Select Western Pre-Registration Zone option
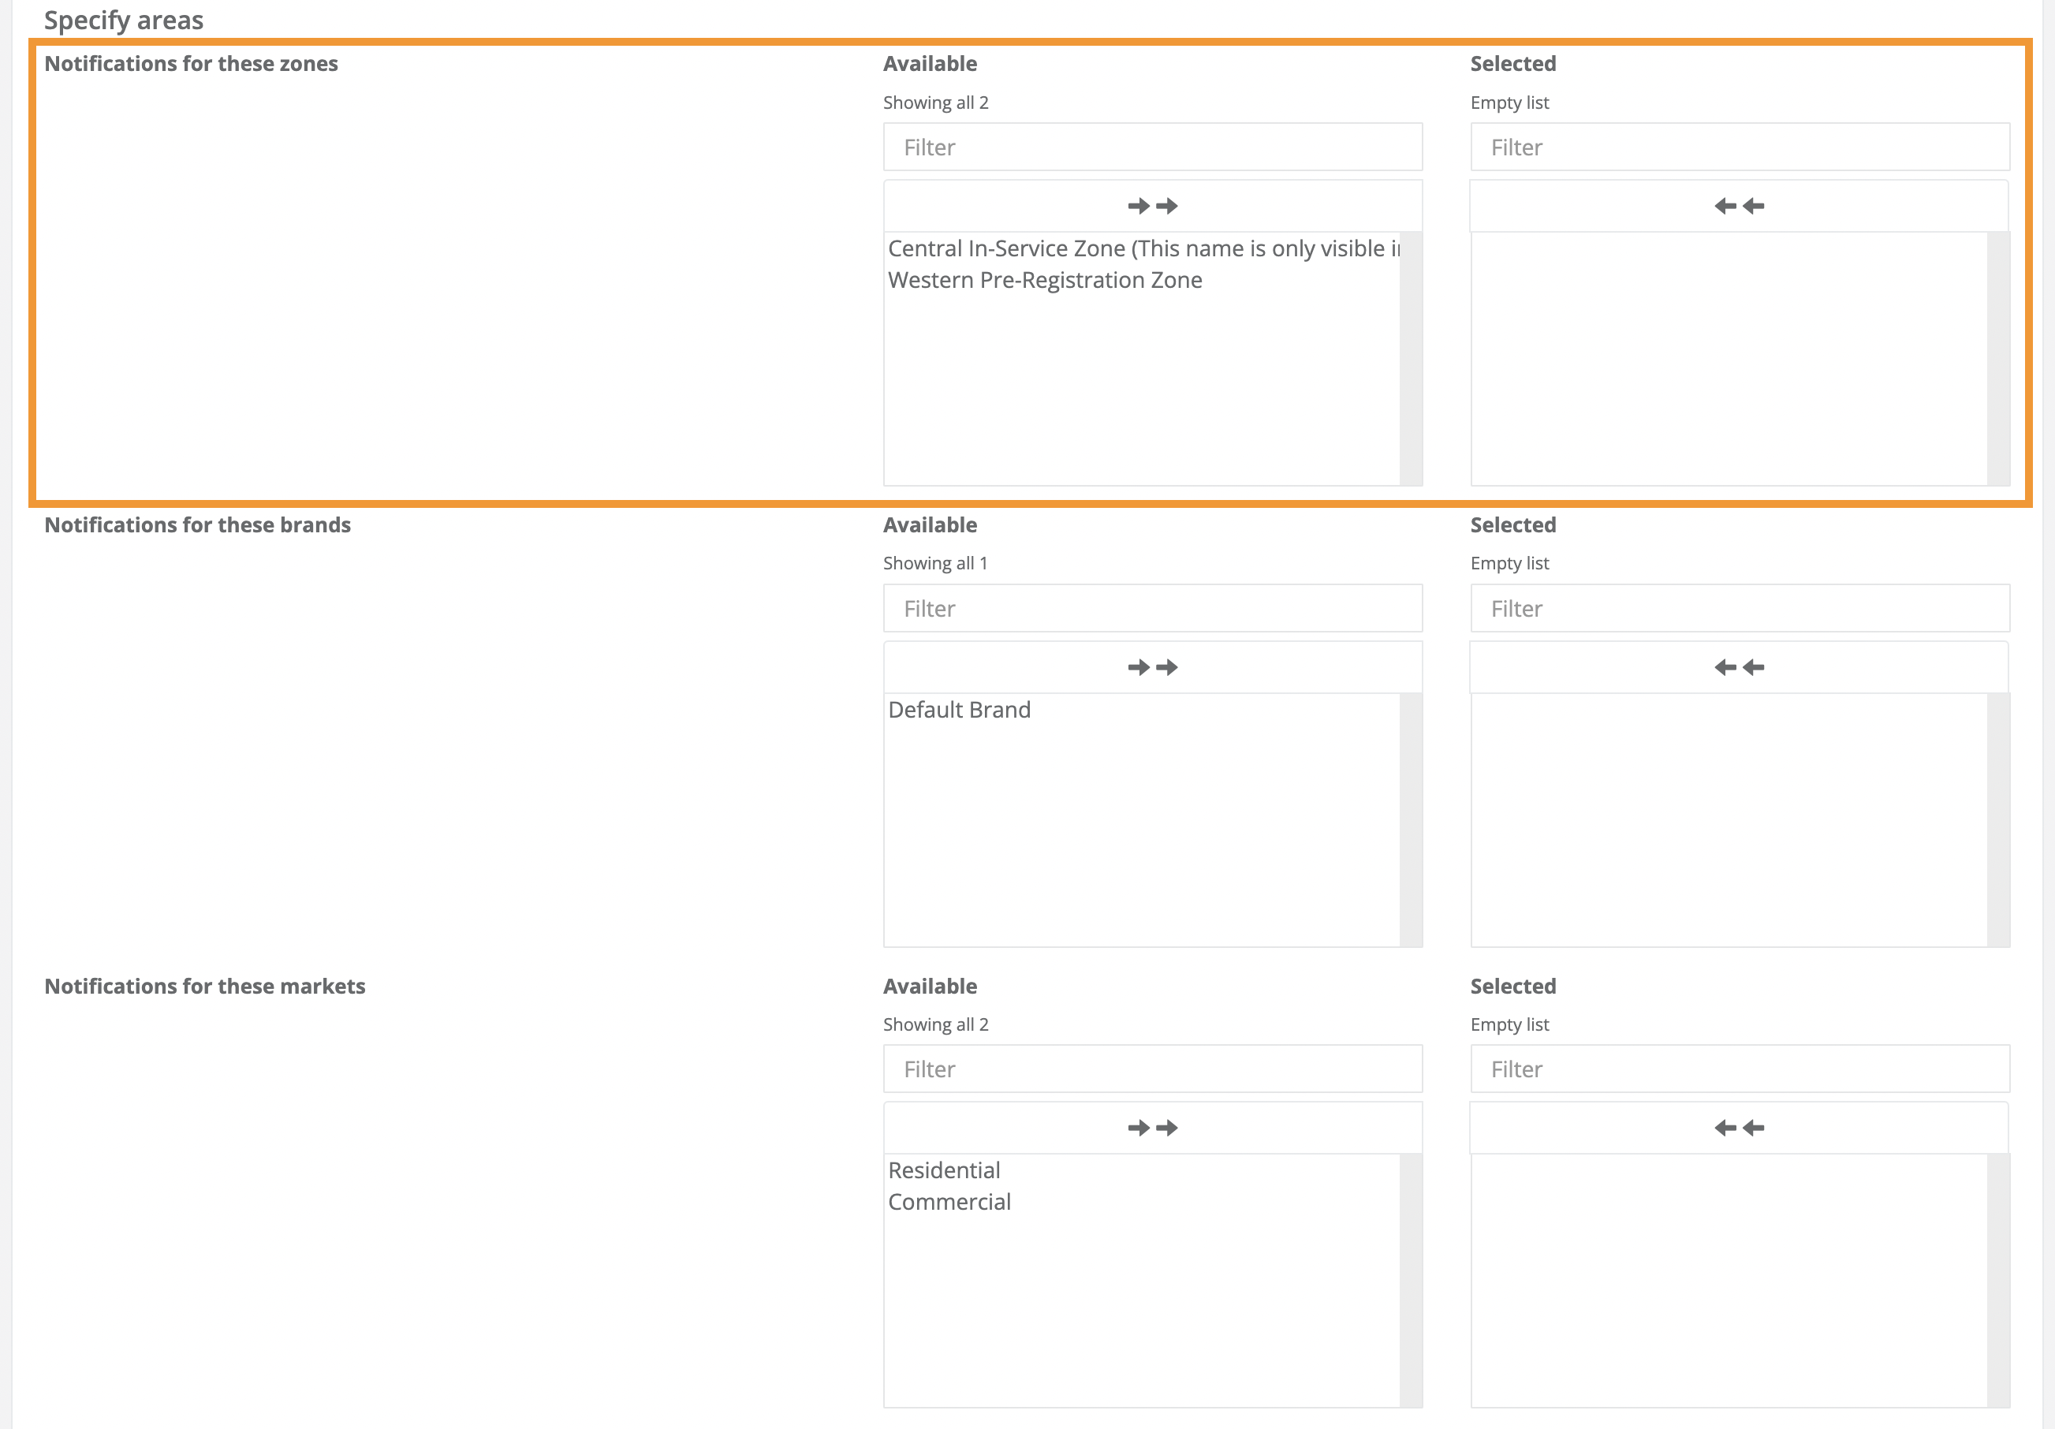 tap(1045, 280)
